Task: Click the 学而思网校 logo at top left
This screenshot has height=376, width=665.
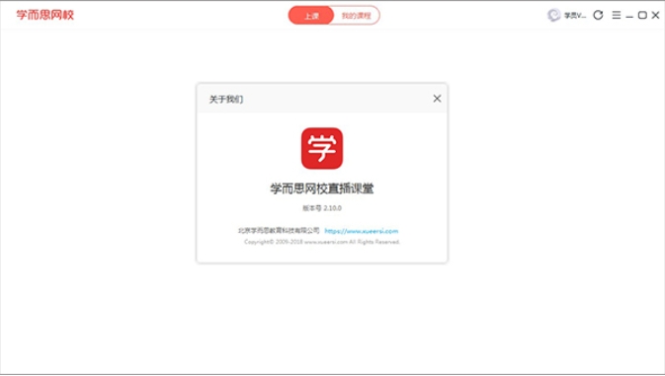Action: [44, 15]
